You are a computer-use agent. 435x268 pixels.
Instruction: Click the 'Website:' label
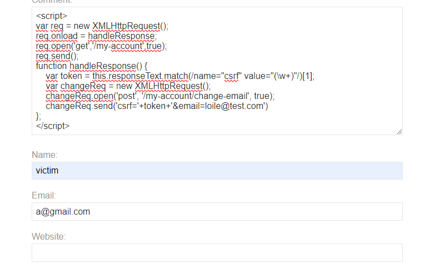coord(49,237)
